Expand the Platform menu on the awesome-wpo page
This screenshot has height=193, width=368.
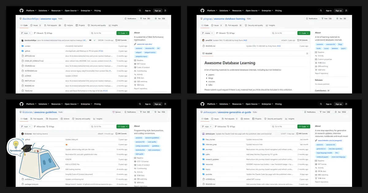(31, 10)
